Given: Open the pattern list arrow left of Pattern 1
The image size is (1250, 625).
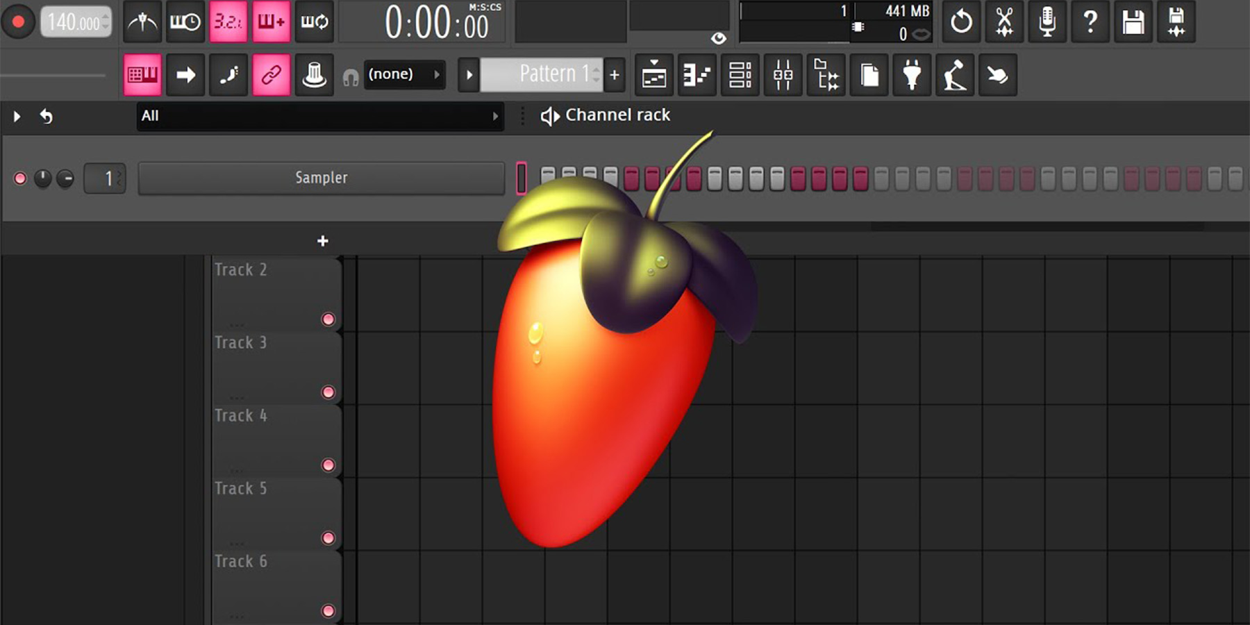Looking at the screenshot, I should click(469, 75).
